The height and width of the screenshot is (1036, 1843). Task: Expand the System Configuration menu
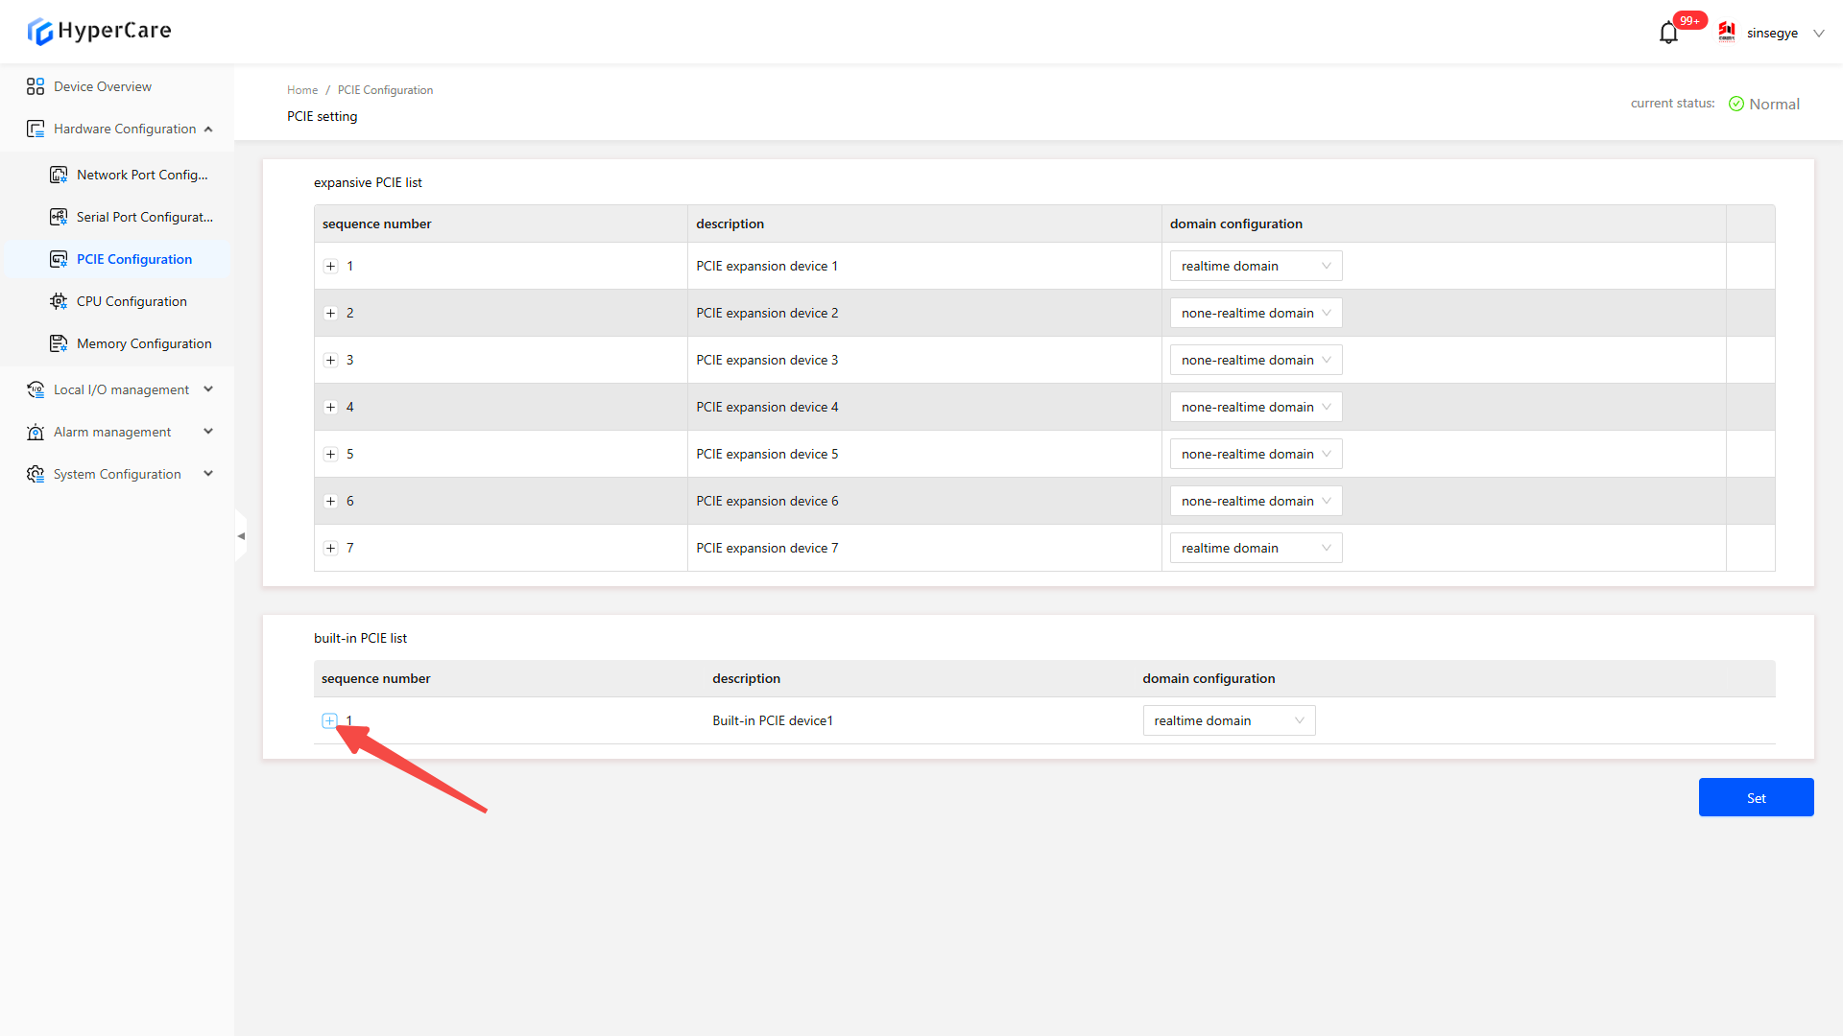(208, 474)
